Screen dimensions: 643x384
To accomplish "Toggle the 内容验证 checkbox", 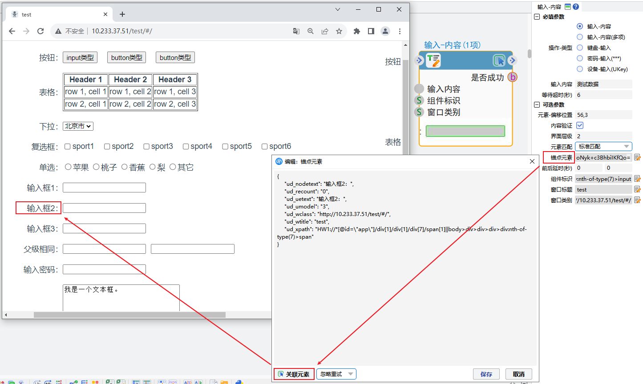I will click(x=580, y=125).
